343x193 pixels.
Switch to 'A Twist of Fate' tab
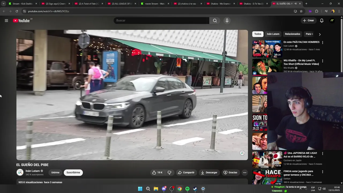(89, 4)
